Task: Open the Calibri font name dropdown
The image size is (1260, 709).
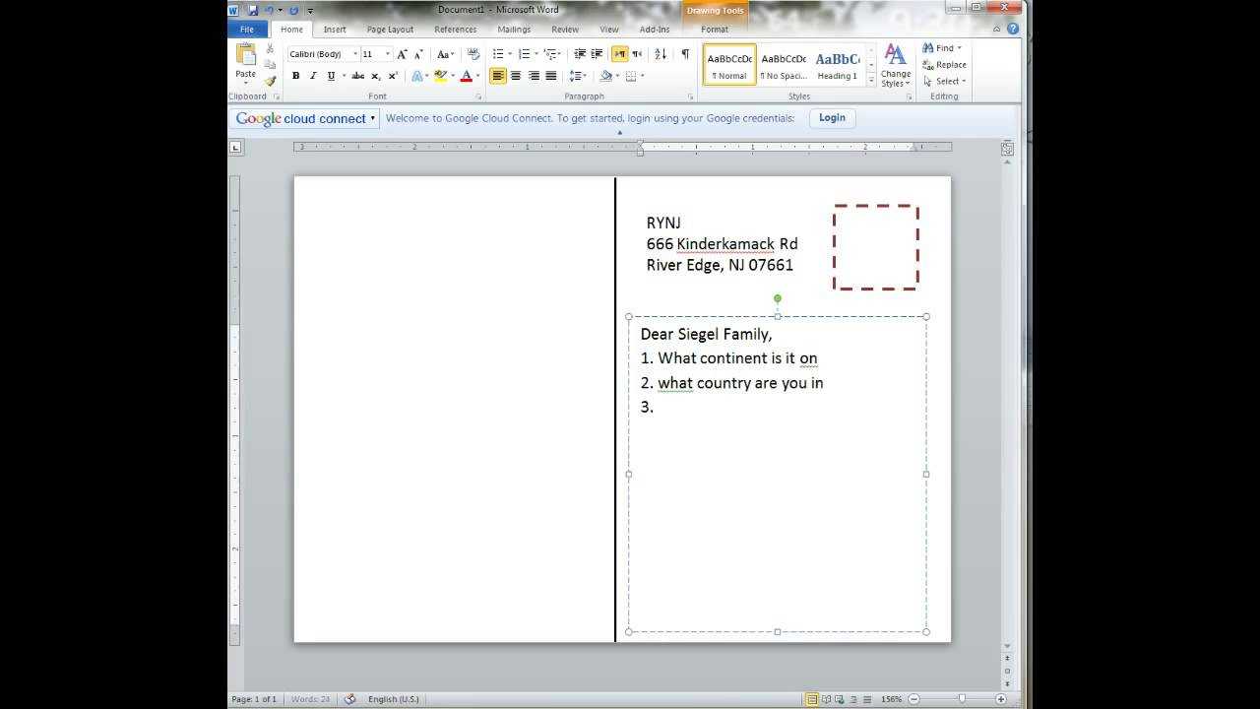Action: [x=354, y=54]
